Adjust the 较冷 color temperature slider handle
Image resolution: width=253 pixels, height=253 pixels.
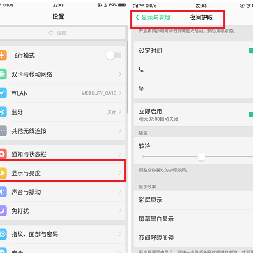(201, 157)
